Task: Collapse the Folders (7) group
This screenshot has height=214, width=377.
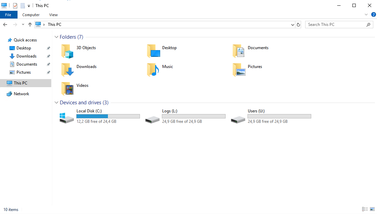Action: pos(56,37)
